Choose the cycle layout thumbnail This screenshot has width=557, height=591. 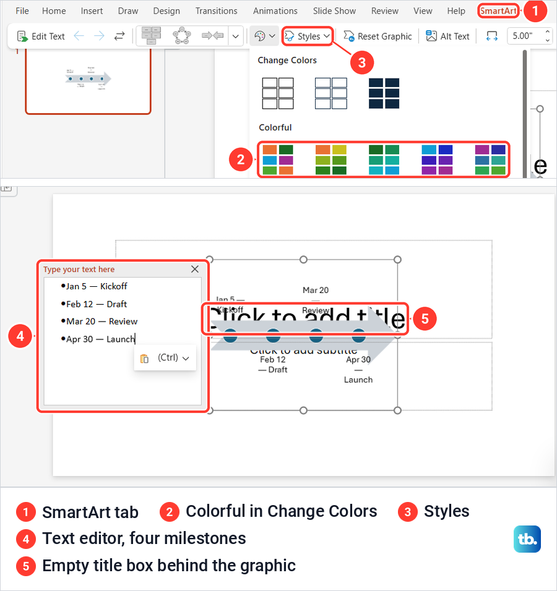tap(181, 35)
